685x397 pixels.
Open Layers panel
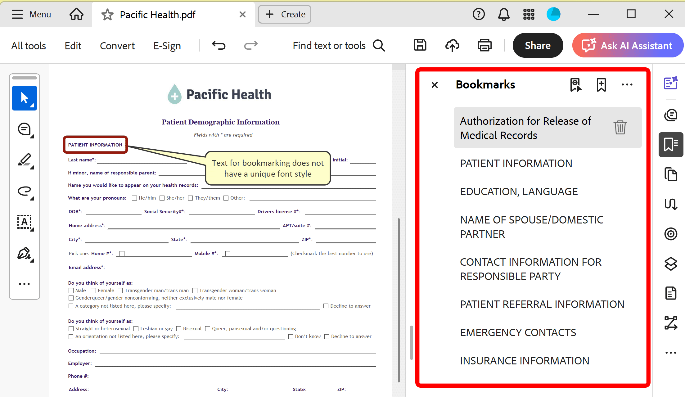(671, 264)
